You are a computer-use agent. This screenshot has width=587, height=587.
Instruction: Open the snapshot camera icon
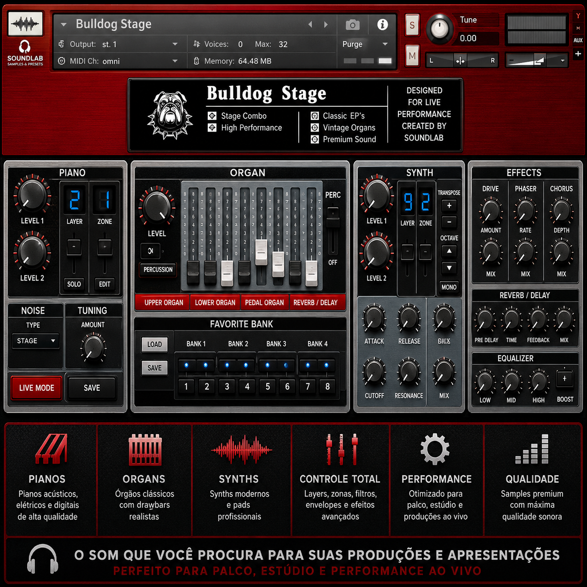click(352, 25)
